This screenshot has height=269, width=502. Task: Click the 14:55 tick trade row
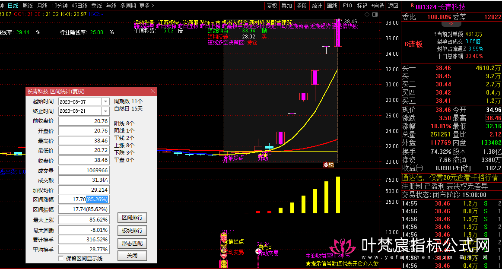click(451, 203)
